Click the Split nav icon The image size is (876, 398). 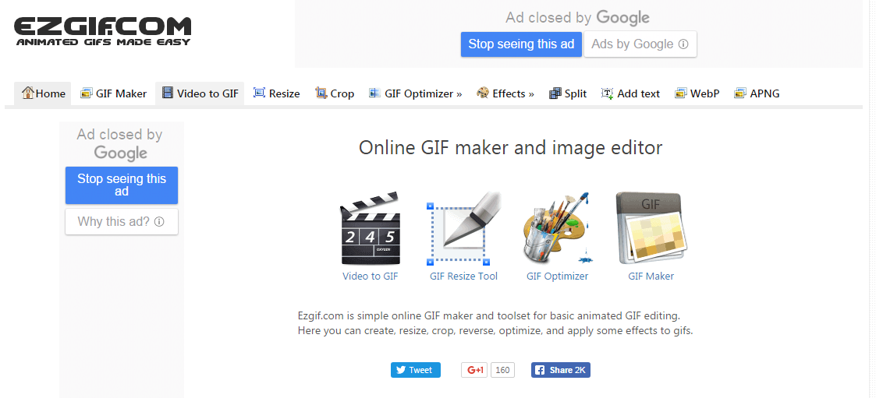[x=555, y=93]
